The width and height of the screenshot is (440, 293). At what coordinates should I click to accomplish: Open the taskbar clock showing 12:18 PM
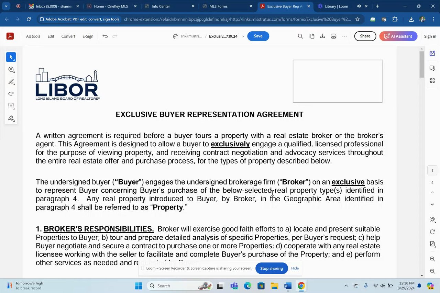pos(407,286)
